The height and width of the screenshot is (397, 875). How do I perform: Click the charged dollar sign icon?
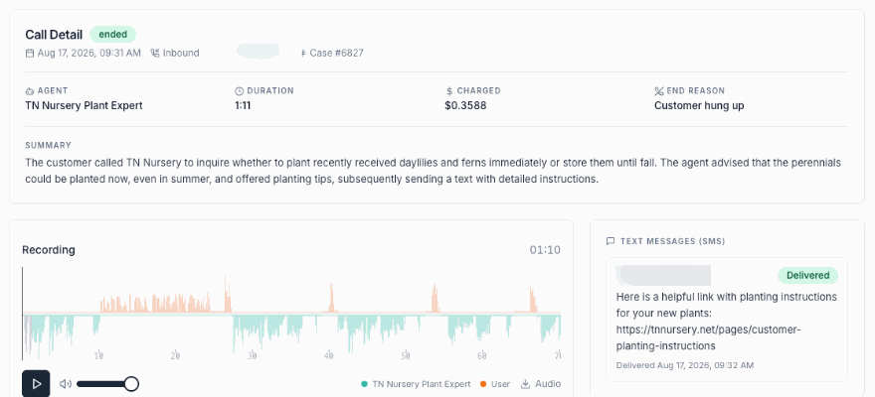449,90
